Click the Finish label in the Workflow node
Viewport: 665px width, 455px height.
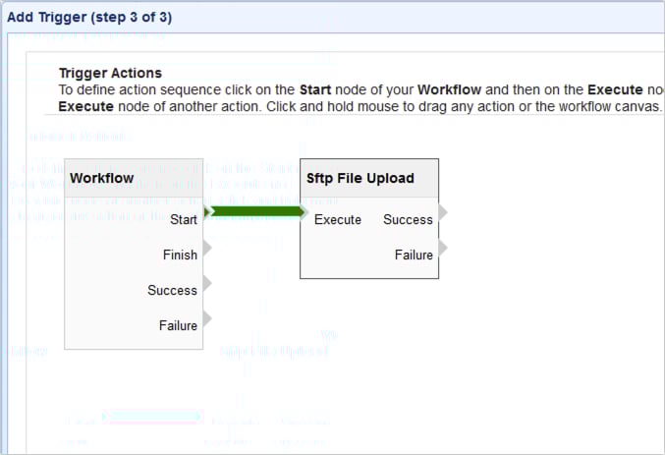(180, 256)
